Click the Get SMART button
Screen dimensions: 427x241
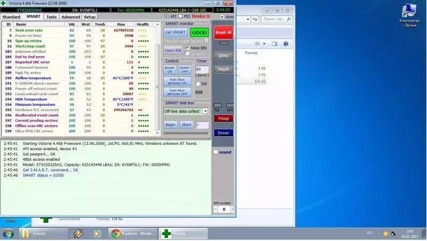pyautogui.click(x=176, y=33)
